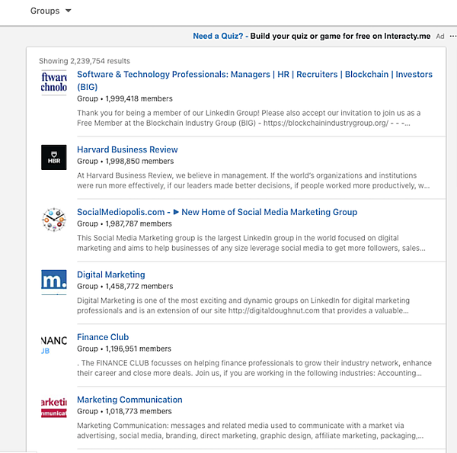Viewport: 457px width, 453px height.
Task: Open the SocialMediopolis.com group link
Action: pyautogui.click(x=217, y=212)
